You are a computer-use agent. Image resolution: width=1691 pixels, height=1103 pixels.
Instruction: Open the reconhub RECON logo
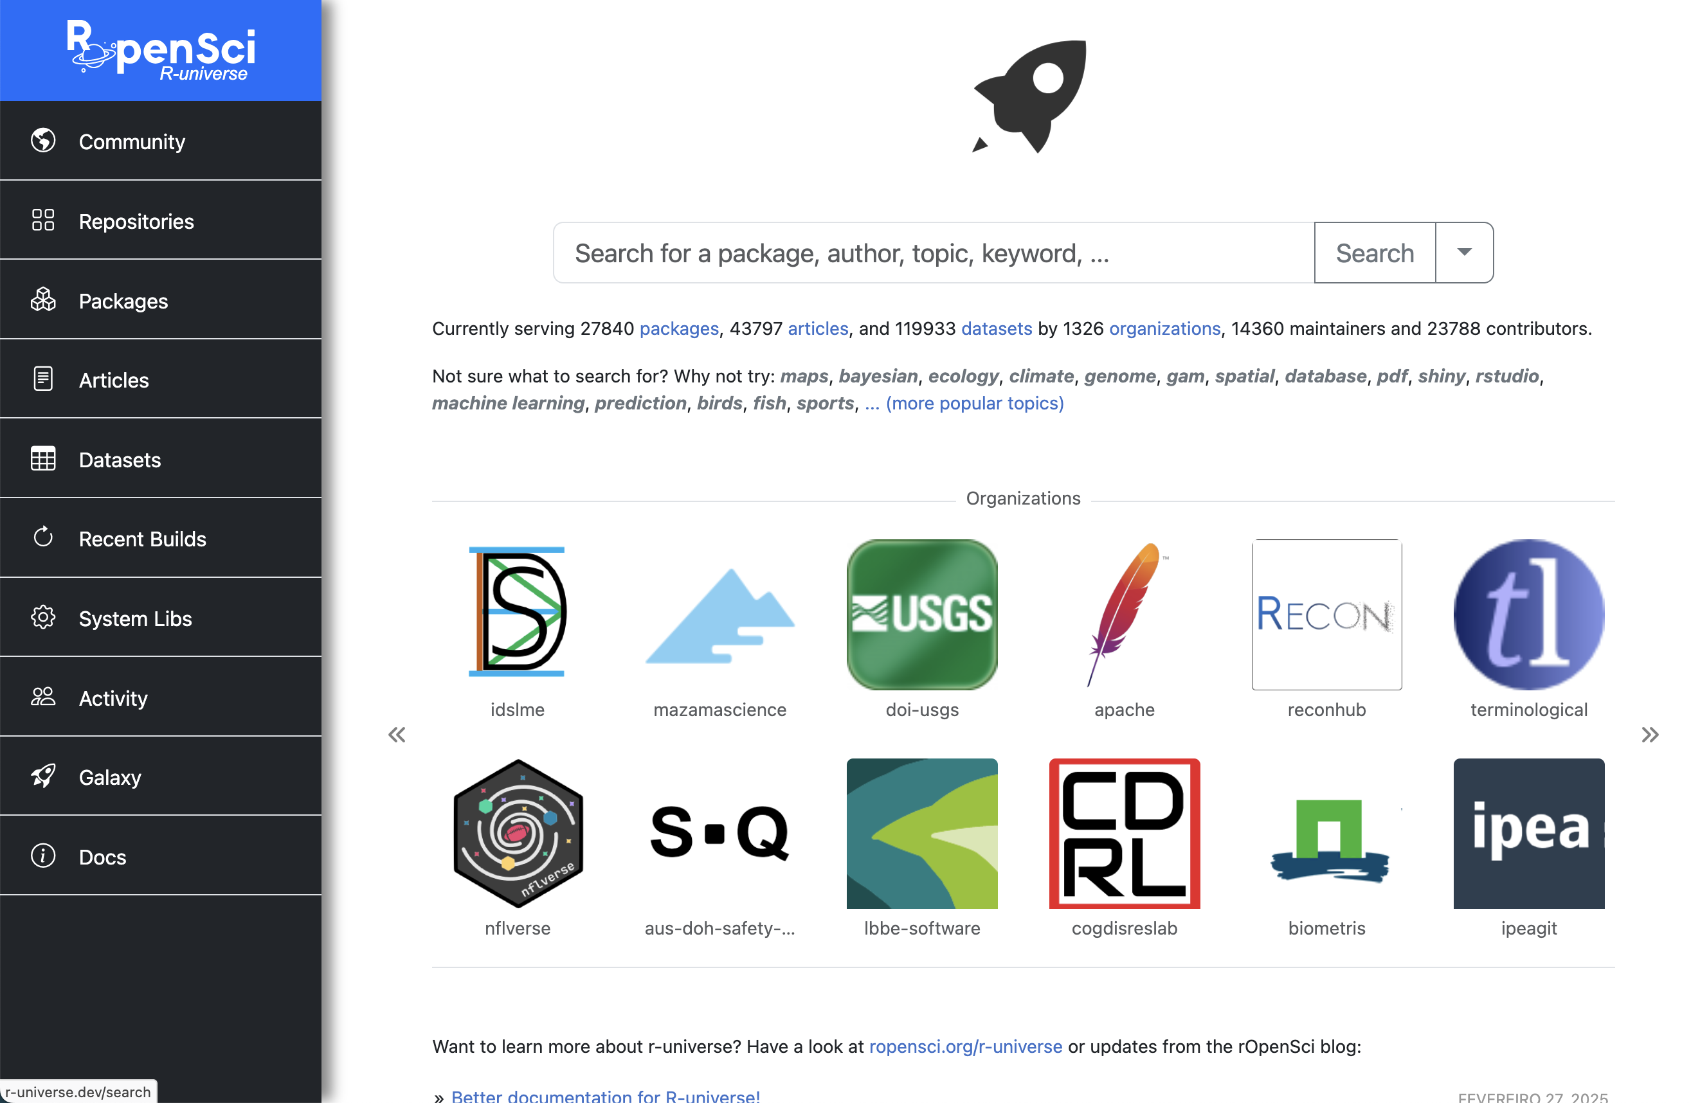click(1327, 614)
